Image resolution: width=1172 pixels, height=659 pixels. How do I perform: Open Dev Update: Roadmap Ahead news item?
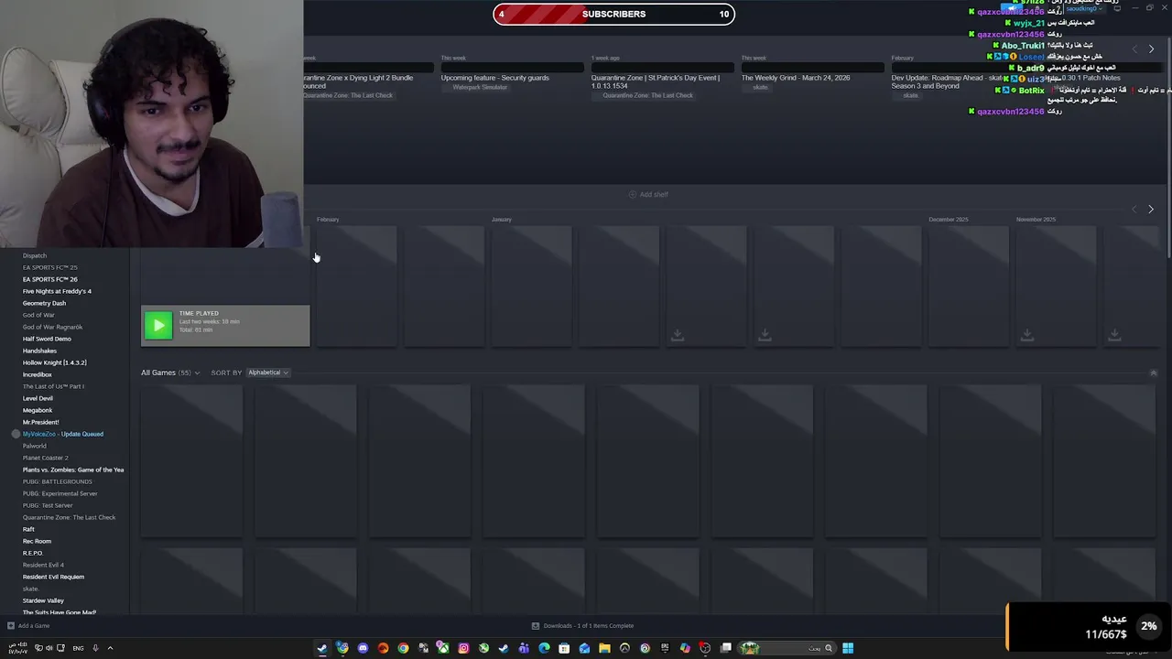click(948, 81)
